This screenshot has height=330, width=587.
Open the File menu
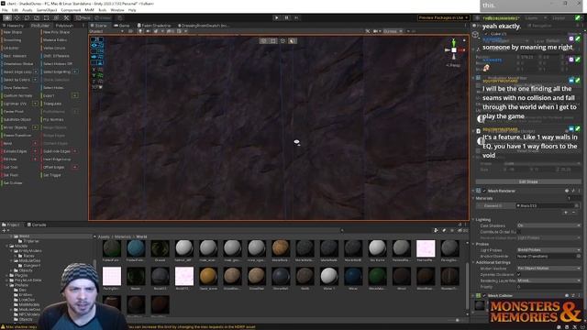(x=5, y=10)
